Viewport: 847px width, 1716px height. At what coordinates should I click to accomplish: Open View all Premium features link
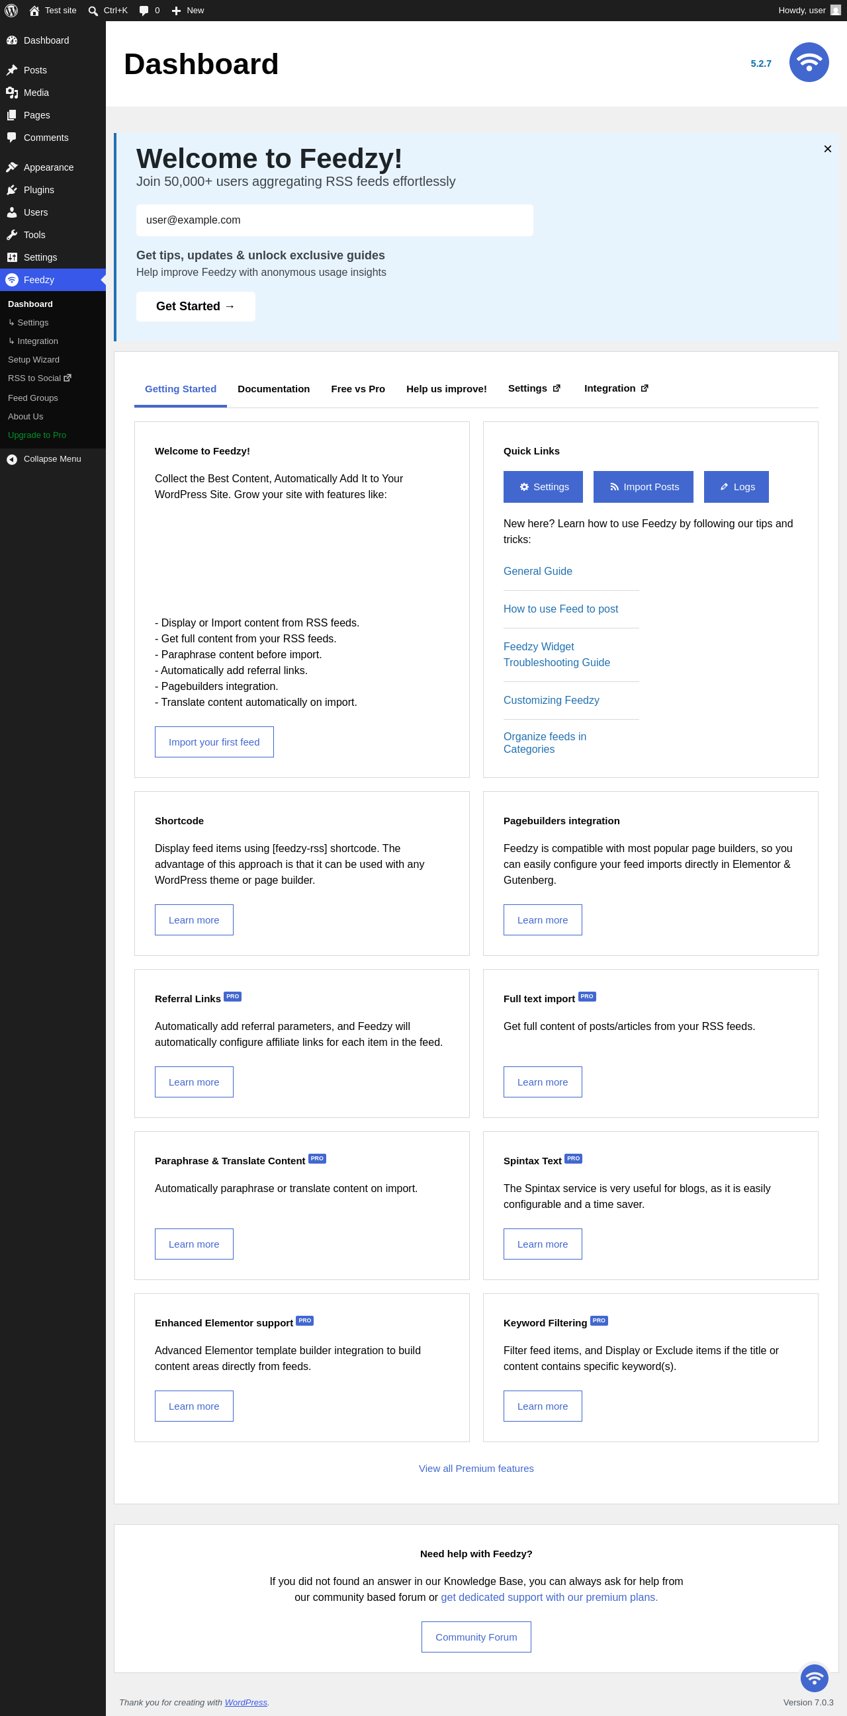[x=476, y=1468]
